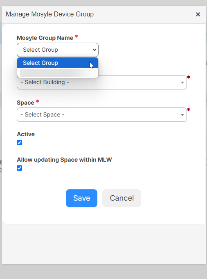Open the Select Building dropdown
This screenshot has width=207, height=279.
click(x=101, y=82)
